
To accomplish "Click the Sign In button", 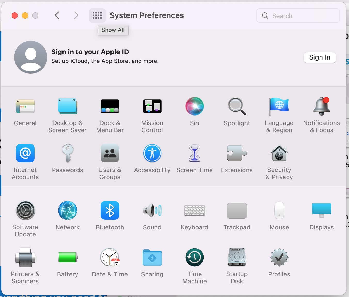I will click(320, 57).
